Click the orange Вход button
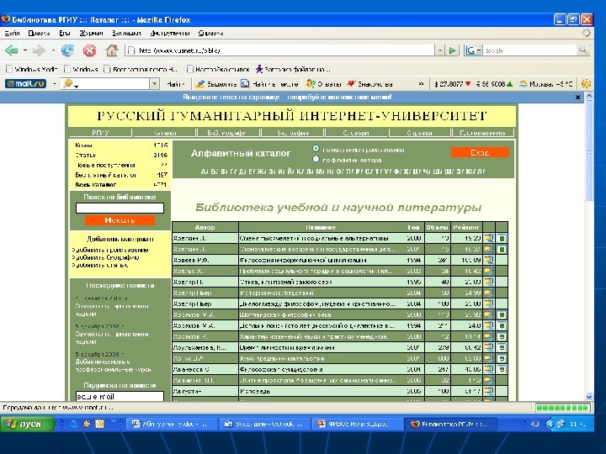Viewport: 606px width, 454px height. (x=480, y=152)
